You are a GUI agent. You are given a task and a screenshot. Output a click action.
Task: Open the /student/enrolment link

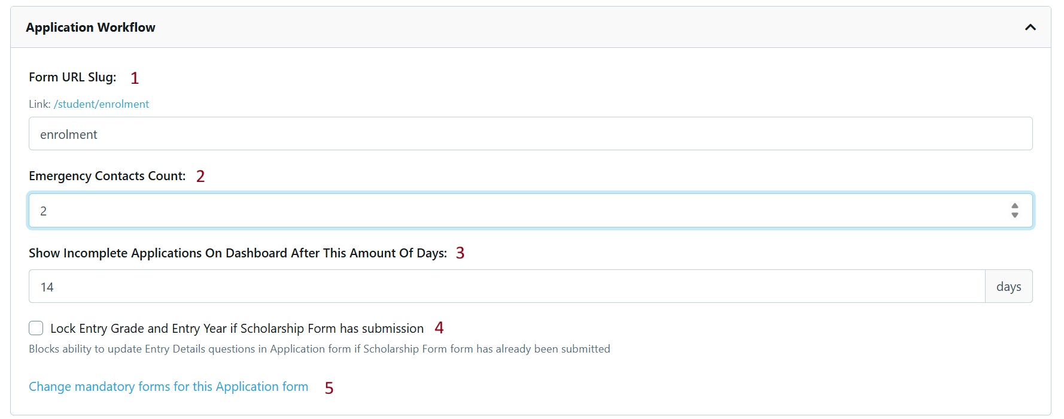coord(101,104)
